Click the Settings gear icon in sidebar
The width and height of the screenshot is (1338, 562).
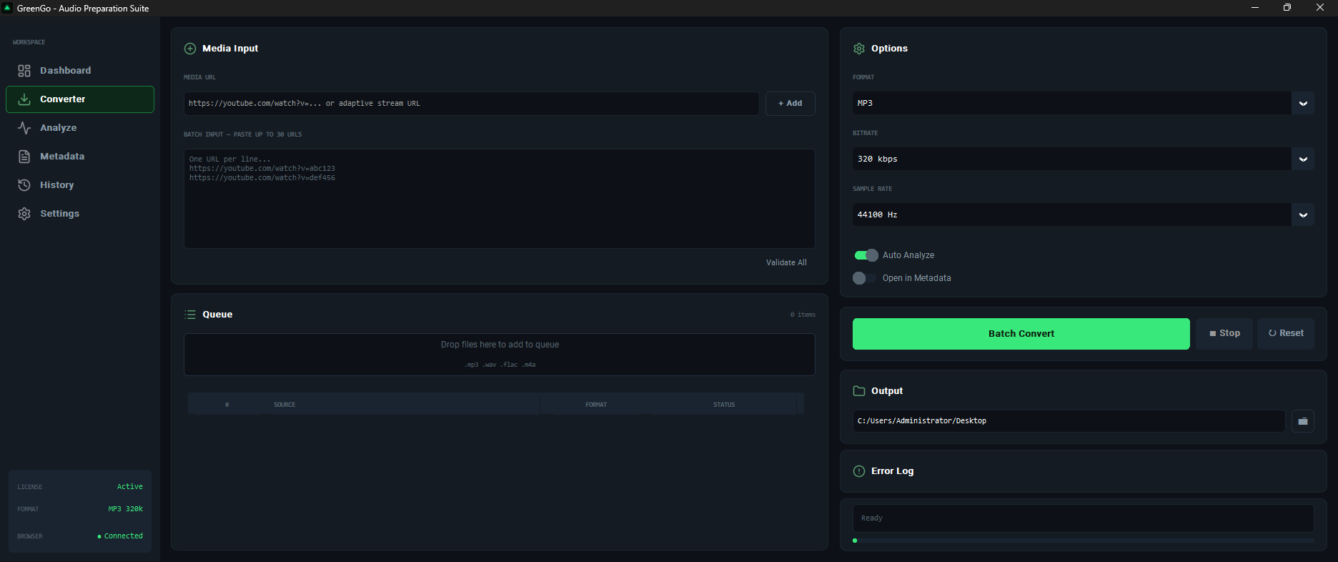pyautogui.click(x=24, y=214)
